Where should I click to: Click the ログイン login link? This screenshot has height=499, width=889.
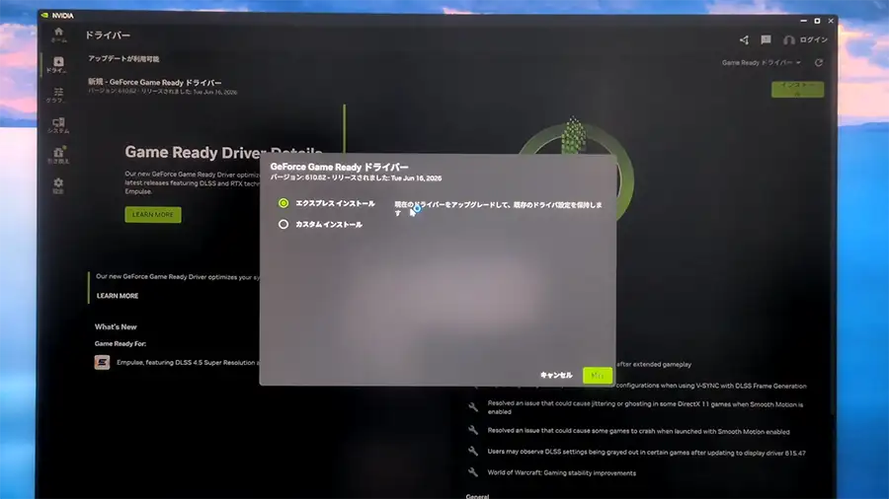(x=814, y=39)
